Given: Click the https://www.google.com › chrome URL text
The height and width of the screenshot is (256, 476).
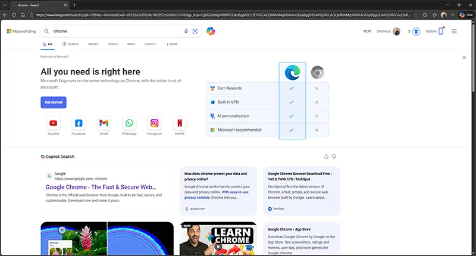Looking at the screenshot, I should (x=81, y=179).
